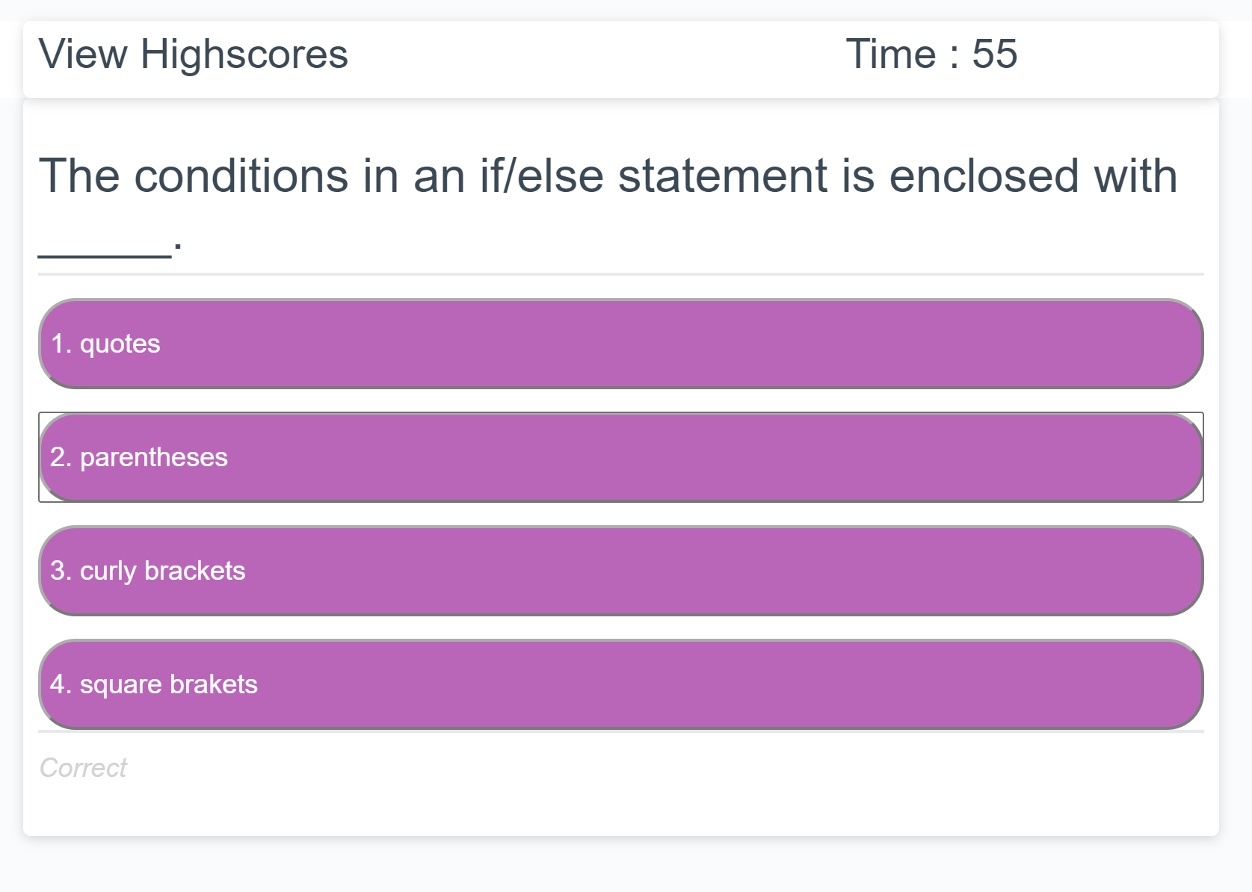Click the Time : 55 countdown display
1252x892 pixels.
pyautogui.click(x=931, y=55)
